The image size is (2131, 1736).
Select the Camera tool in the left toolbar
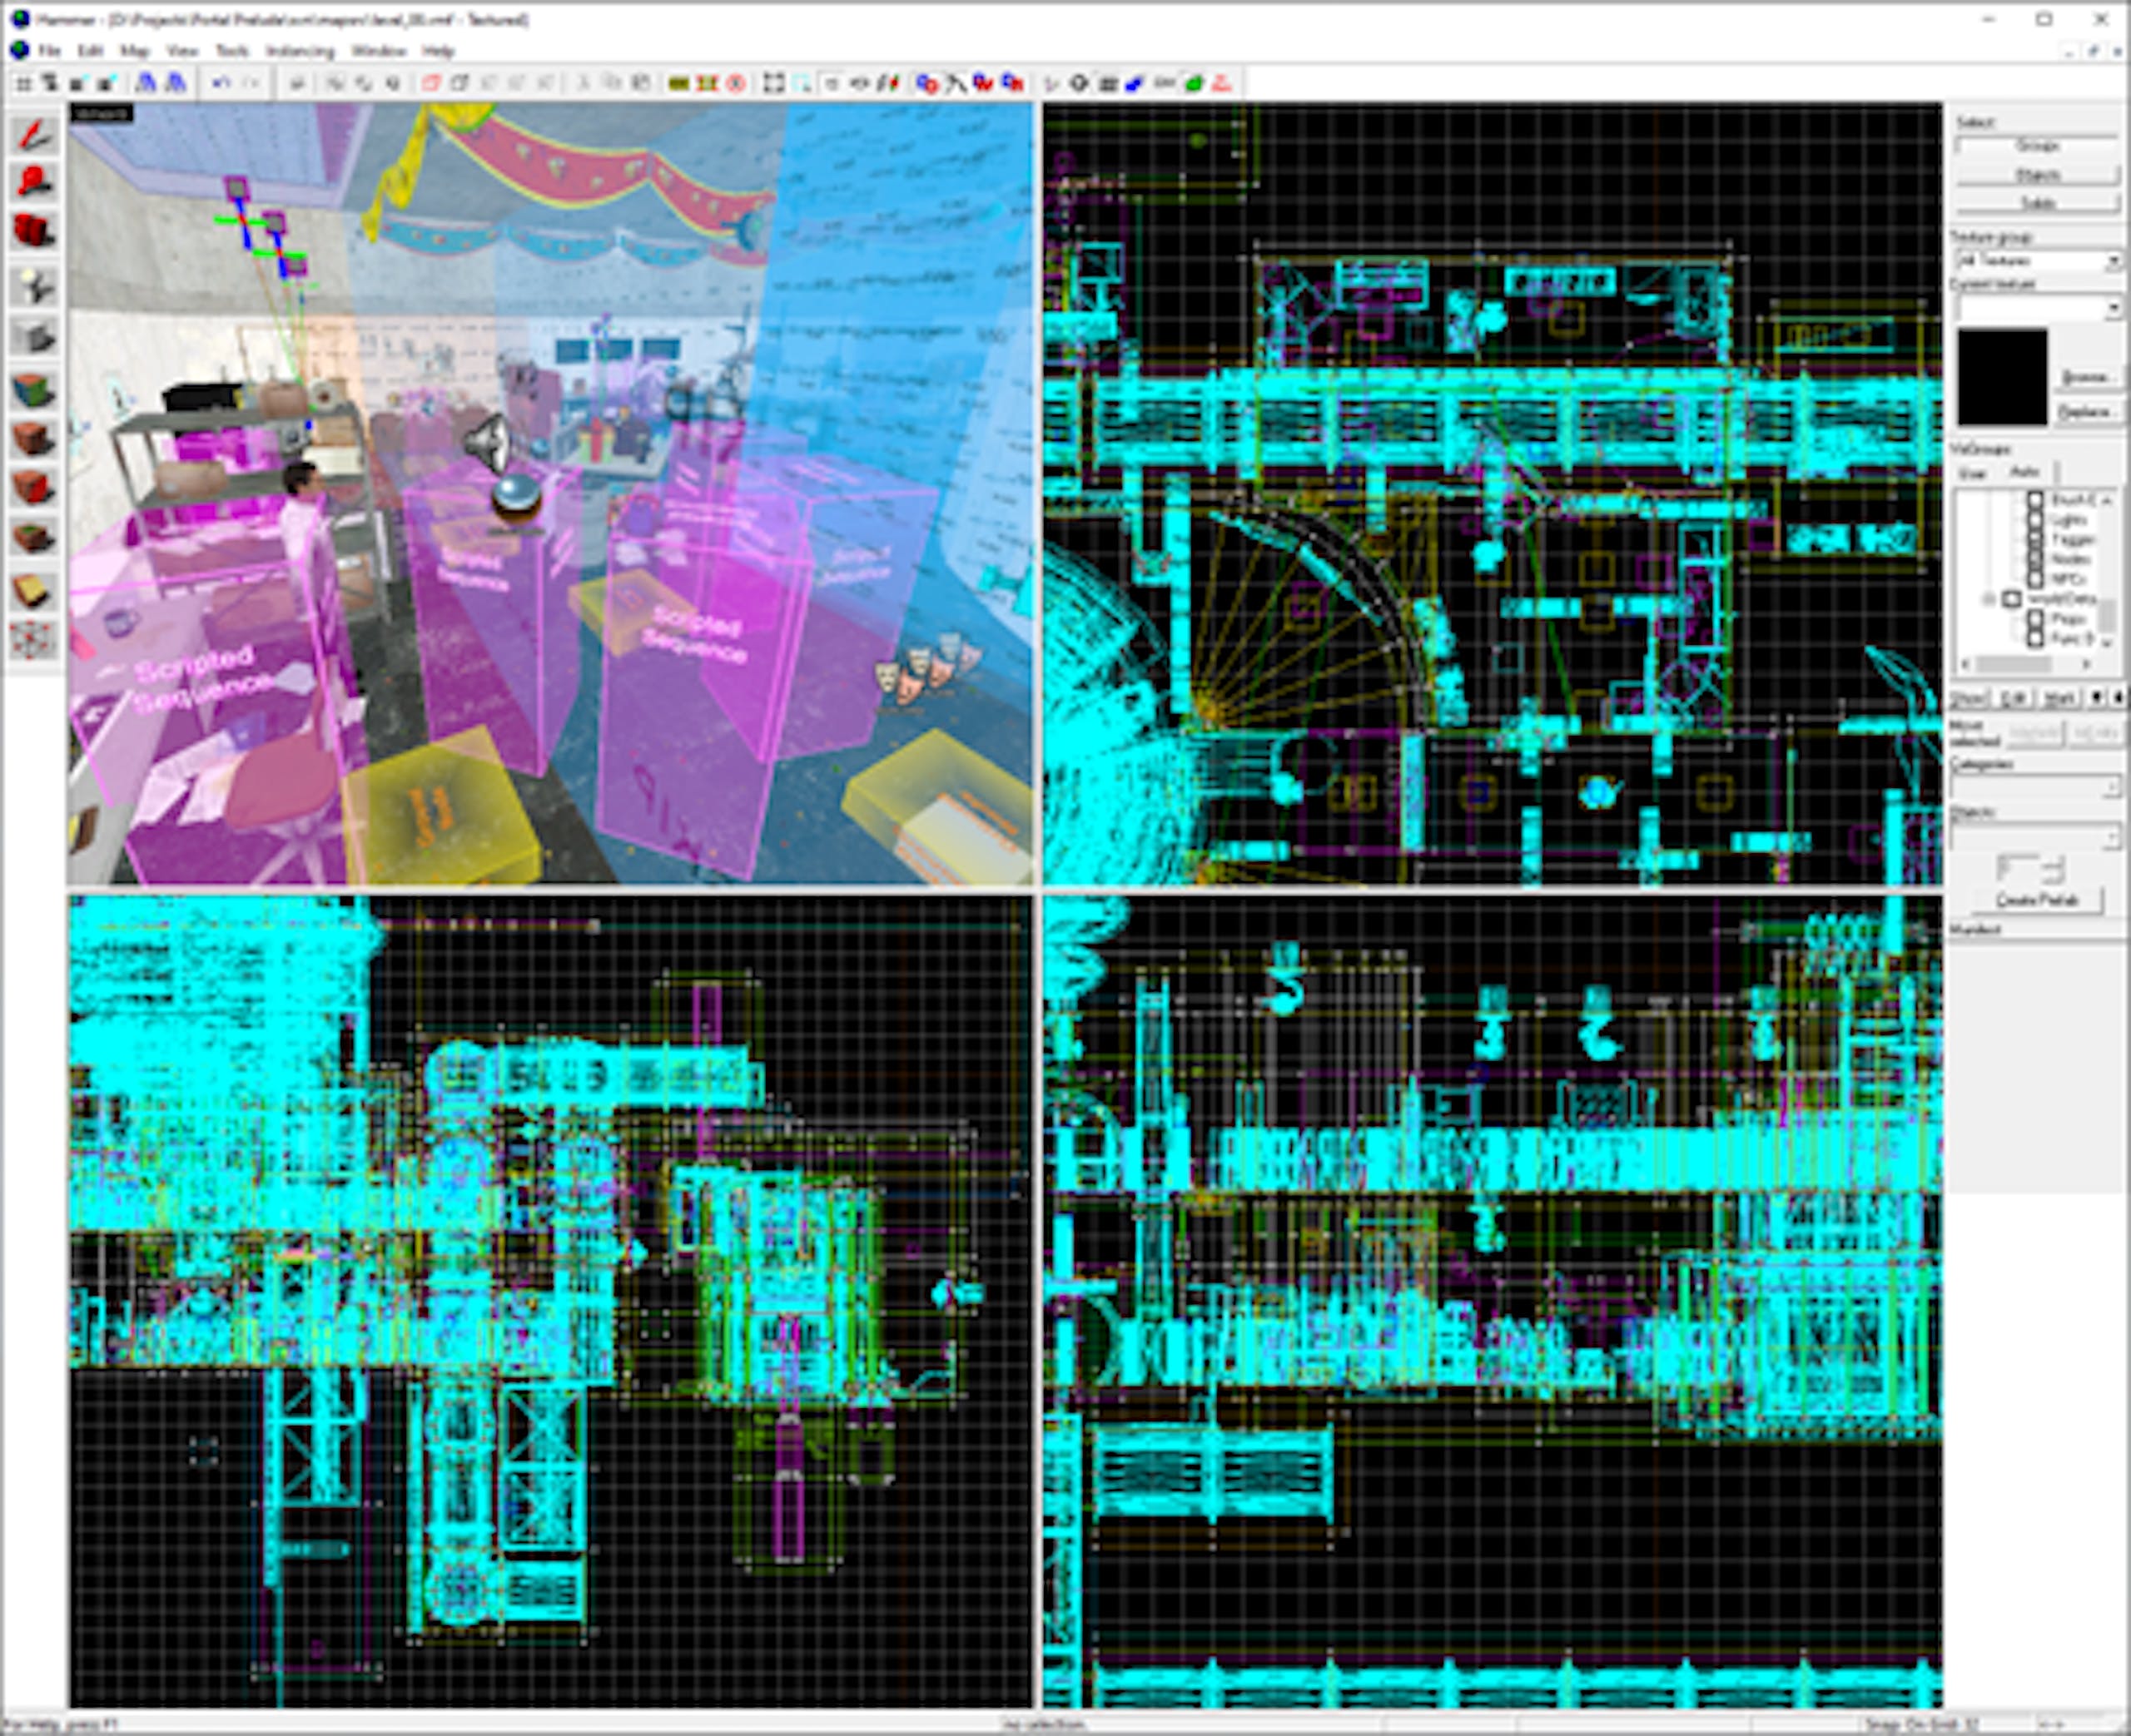(35, 227)
